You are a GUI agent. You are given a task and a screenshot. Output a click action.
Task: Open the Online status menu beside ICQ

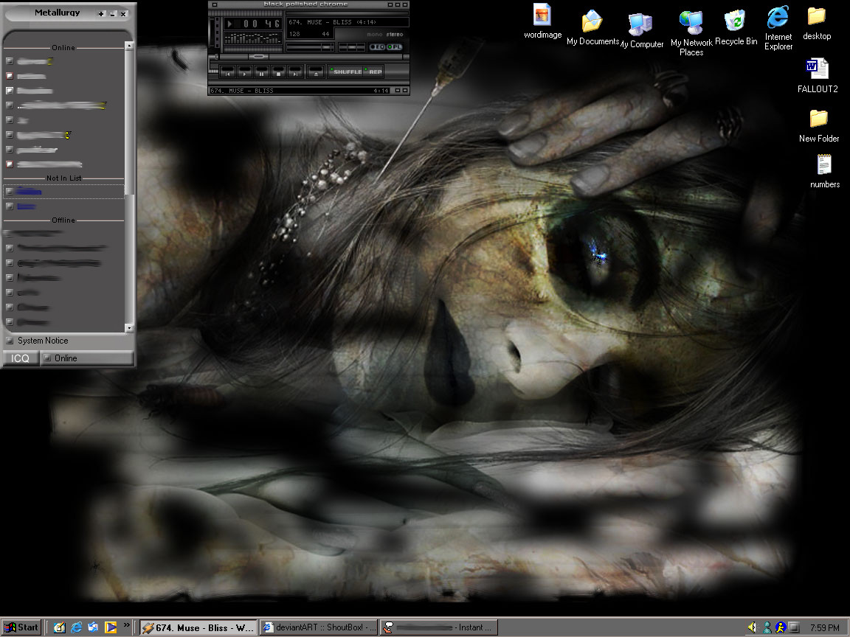[87, 358]
